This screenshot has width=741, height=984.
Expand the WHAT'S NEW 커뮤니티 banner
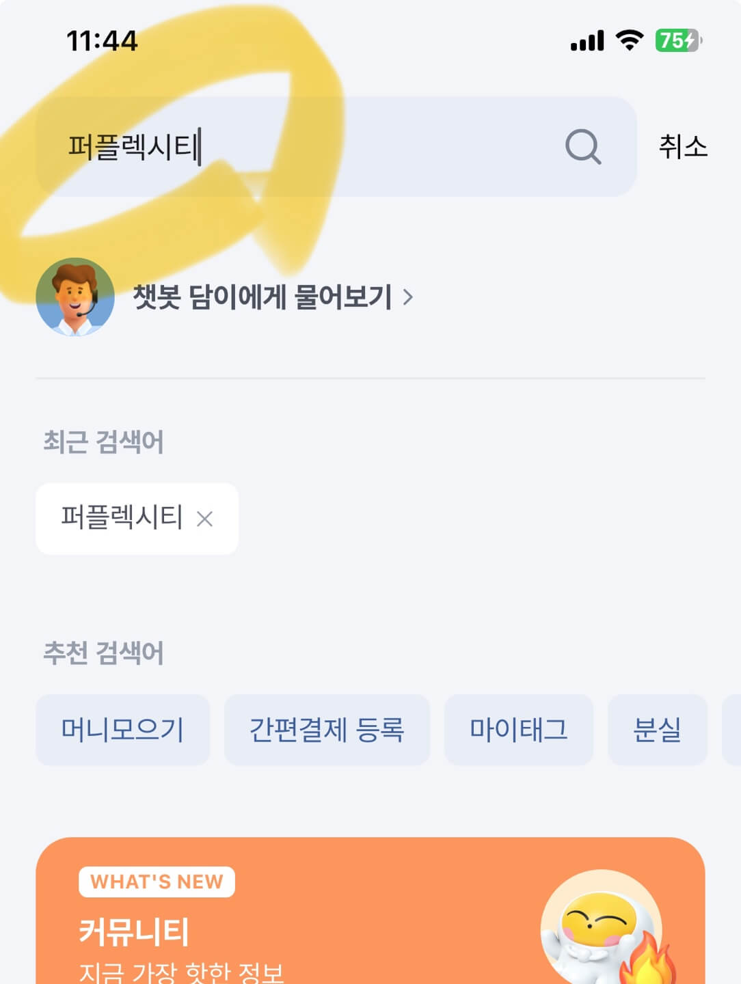click(x=370, y=909)
